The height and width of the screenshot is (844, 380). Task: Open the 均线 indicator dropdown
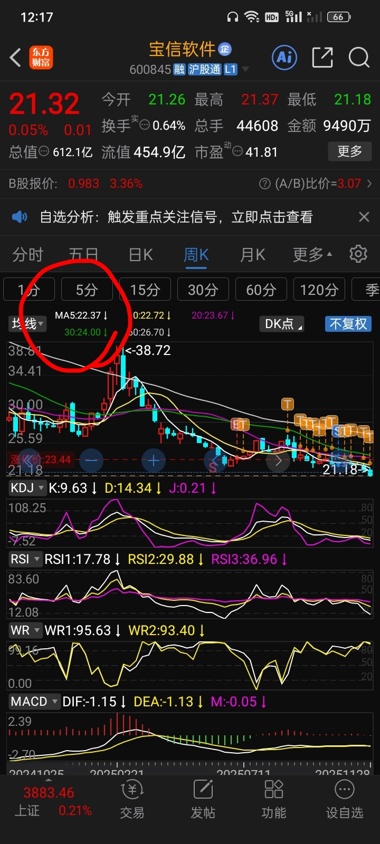pyautogui.click(x=27, y=323)
